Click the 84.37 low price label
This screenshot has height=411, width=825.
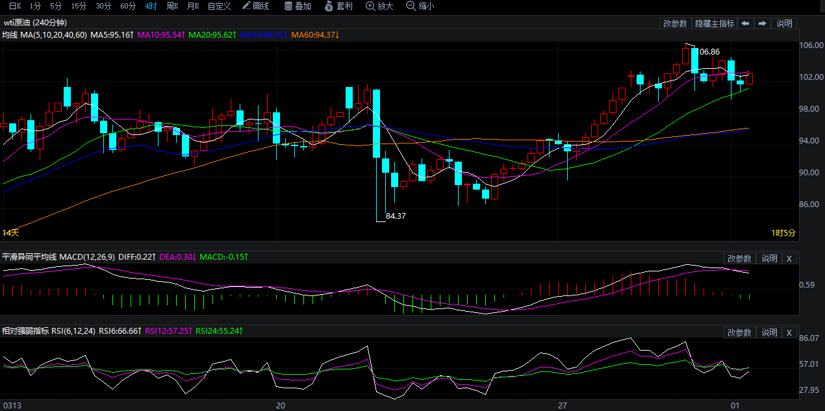click(x=396, y=216)
